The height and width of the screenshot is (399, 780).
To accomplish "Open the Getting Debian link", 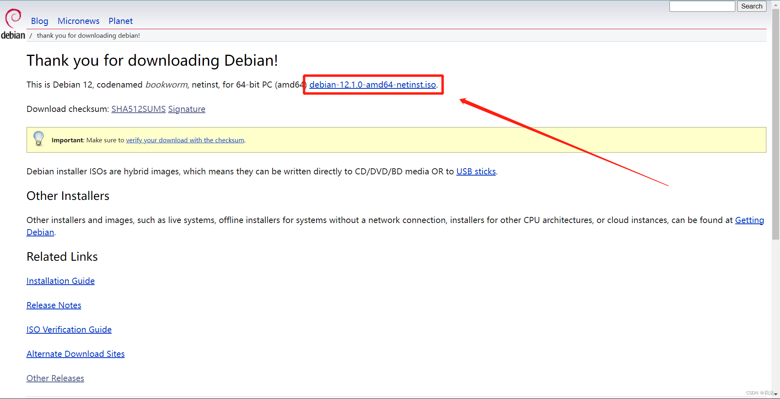I will click(749, 220).
